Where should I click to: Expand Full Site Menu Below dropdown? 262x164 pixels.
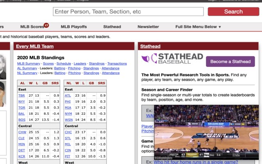[x=198, y=27]
